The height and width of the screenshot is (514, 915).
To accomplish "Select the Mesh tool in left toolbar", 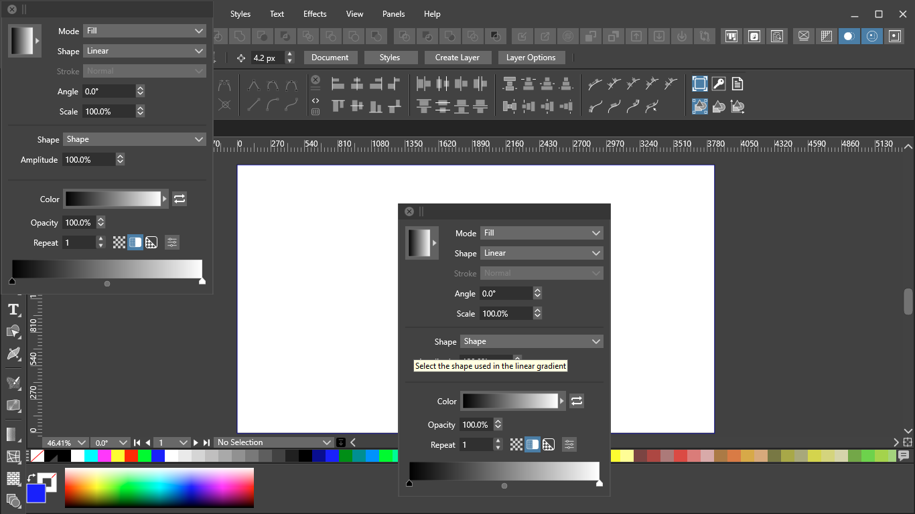I will point(13,456).
